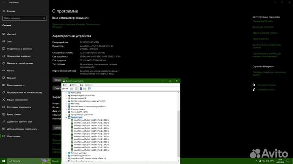Open Дополнительные компоненты page
Image resolution: width=293 pixels, height=164 pixels.
[x=22, y=129]
